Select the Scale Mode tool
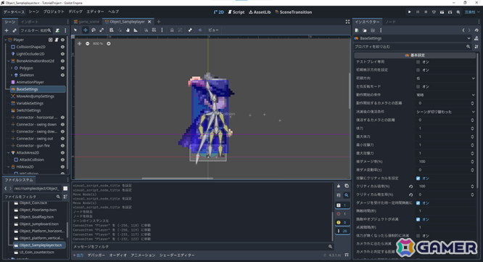The width and height of the screenshot is (483, 262). pos(102,30)
